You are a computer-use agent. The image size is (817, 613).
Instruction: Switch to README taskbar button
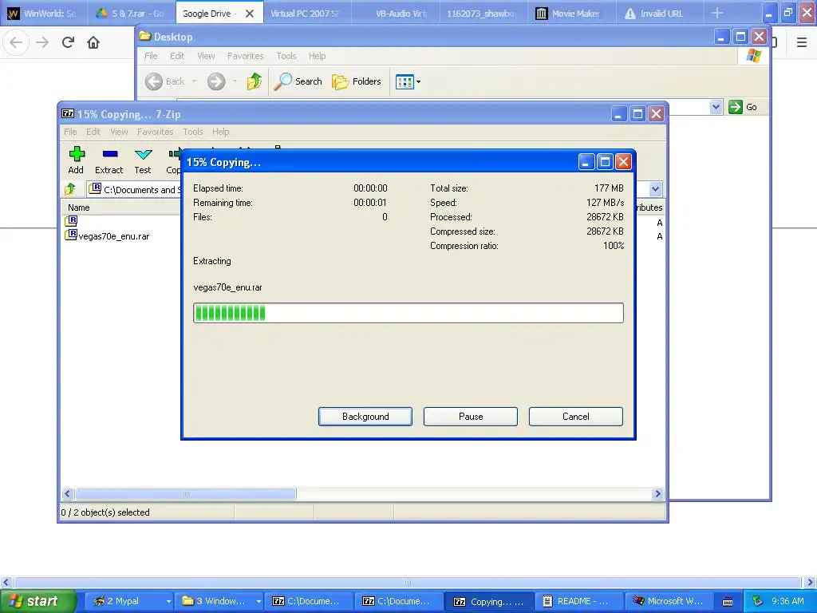point(579,601)
